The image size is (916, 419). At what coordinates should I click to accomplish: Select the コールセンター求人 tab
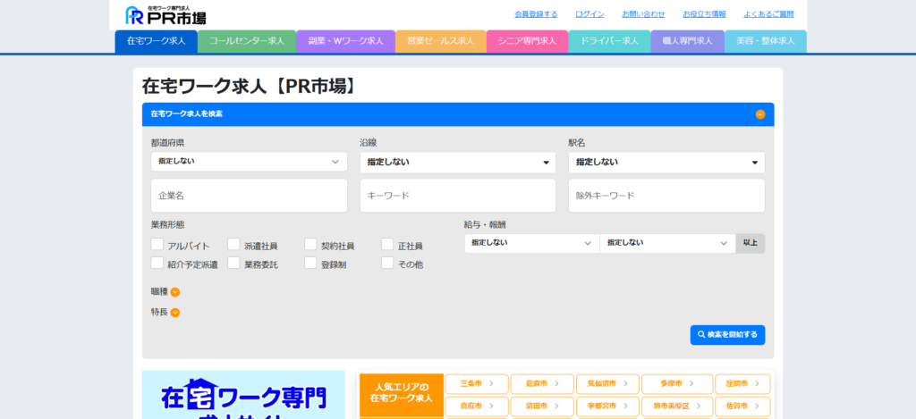pos(247,41)
